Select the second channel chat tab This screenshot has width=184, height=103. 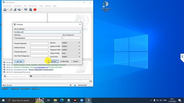46,76
